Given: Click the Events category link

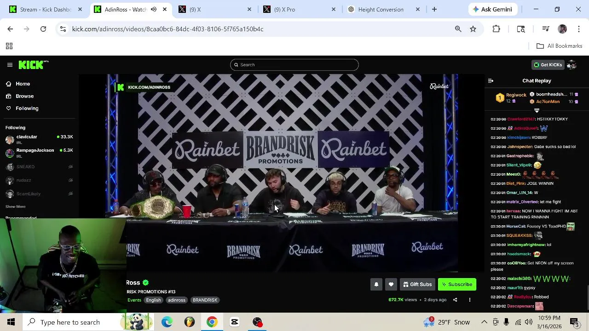Looking at the screenshot, I should 134,300.
